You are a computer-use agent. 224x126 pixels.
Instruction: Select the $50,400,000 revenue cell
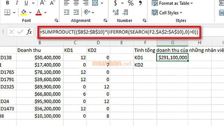(40, 58)
